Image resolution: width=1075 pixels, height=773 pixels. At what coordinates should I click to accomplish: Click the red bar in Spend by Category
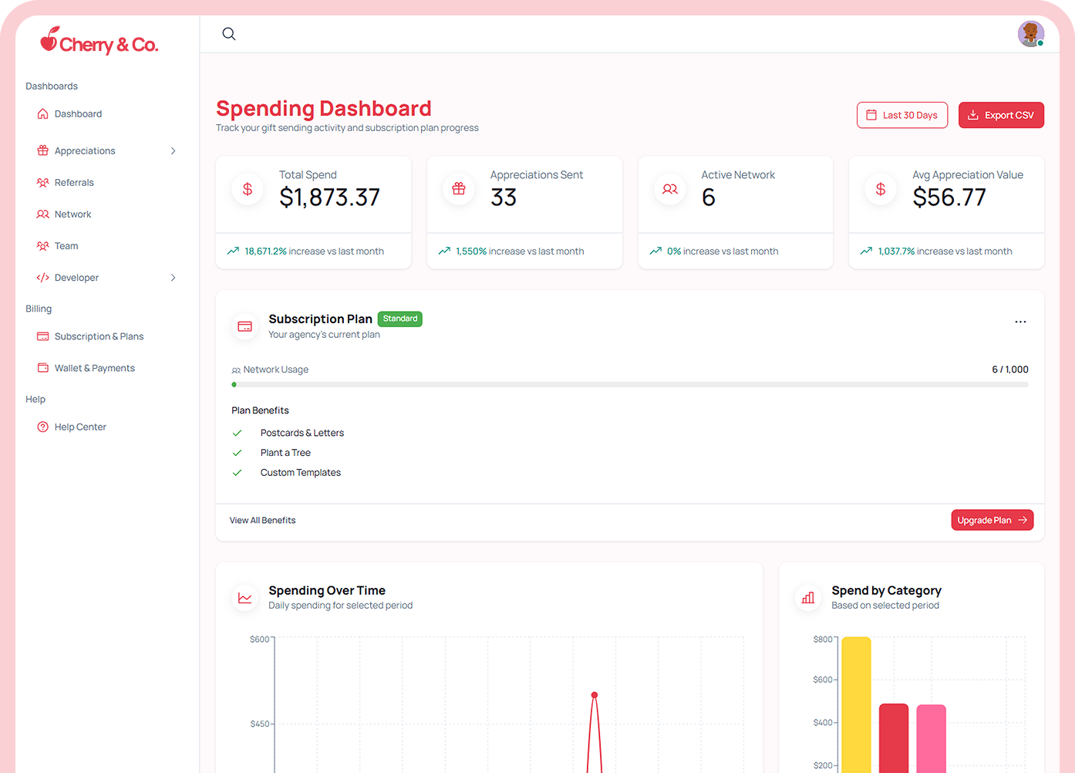coord(894,738)
